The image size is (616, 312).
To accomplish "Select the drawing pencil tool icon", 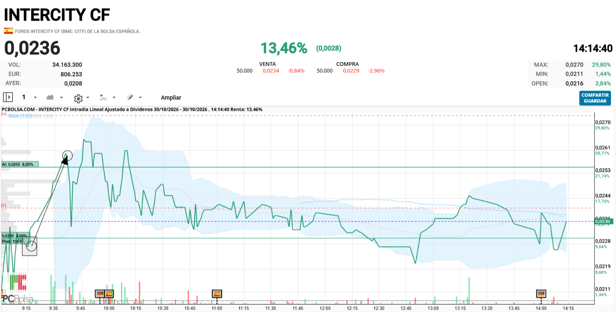I will tap(130, 97).
